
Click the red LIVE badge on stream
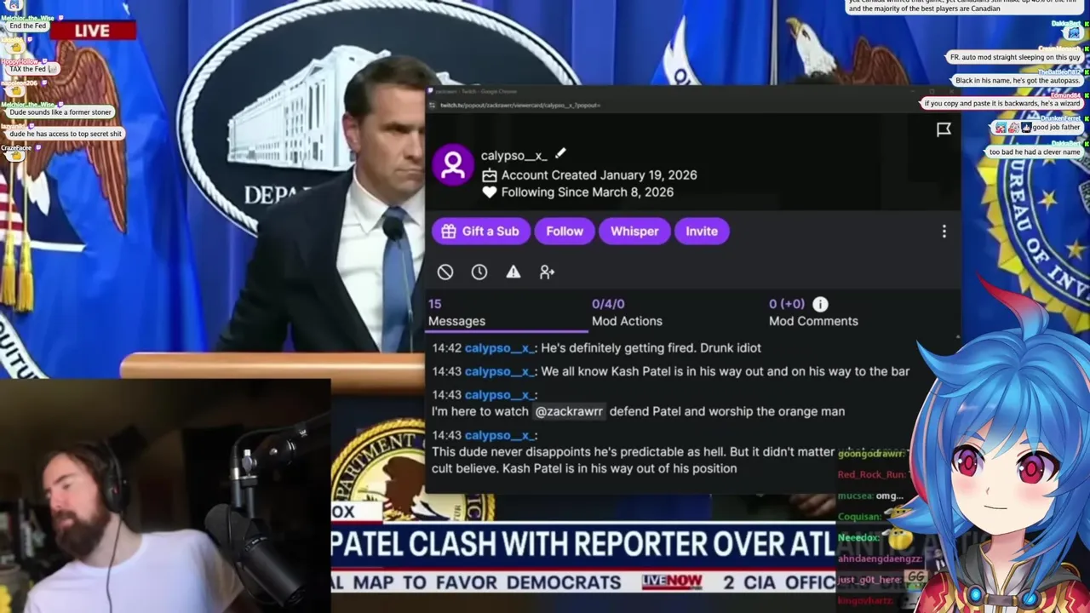(92, 31)
